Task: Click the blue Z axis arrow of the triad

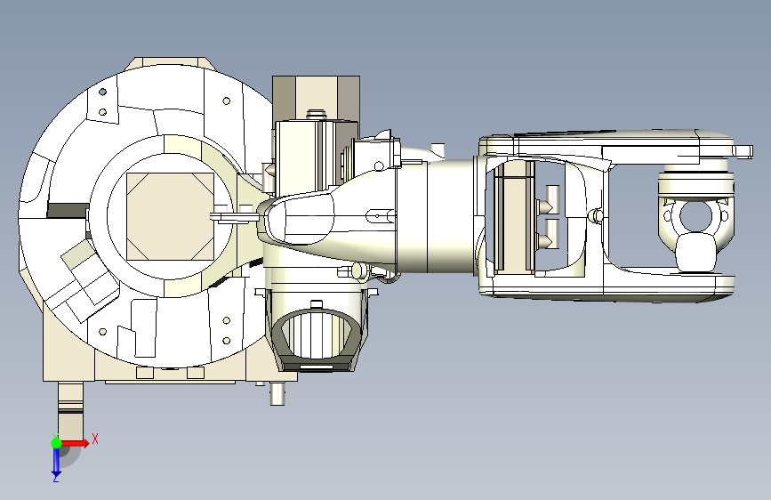Action: pyautogui.click(x=56, y=463)
